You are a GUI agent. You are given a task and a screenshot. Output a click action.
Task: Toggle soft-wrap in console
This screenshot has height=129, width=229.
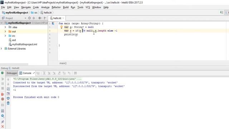point(8,89)
